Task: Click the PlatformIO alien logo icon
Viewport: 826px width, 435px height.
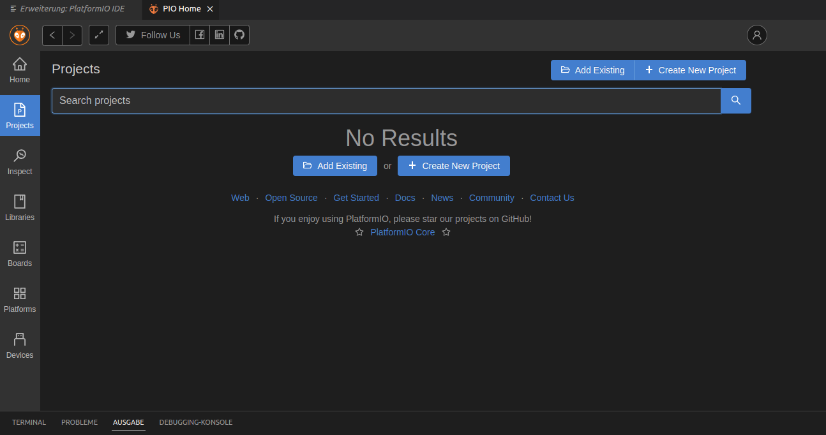Action: click(x=20, y=35)
